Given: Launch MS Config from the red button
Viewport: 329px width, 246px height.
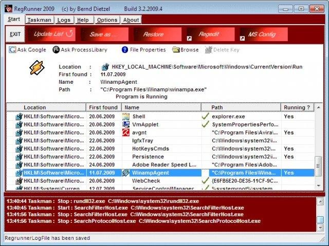Looking at the screenshot, I should pyautogui.click(x=264, y=34).
